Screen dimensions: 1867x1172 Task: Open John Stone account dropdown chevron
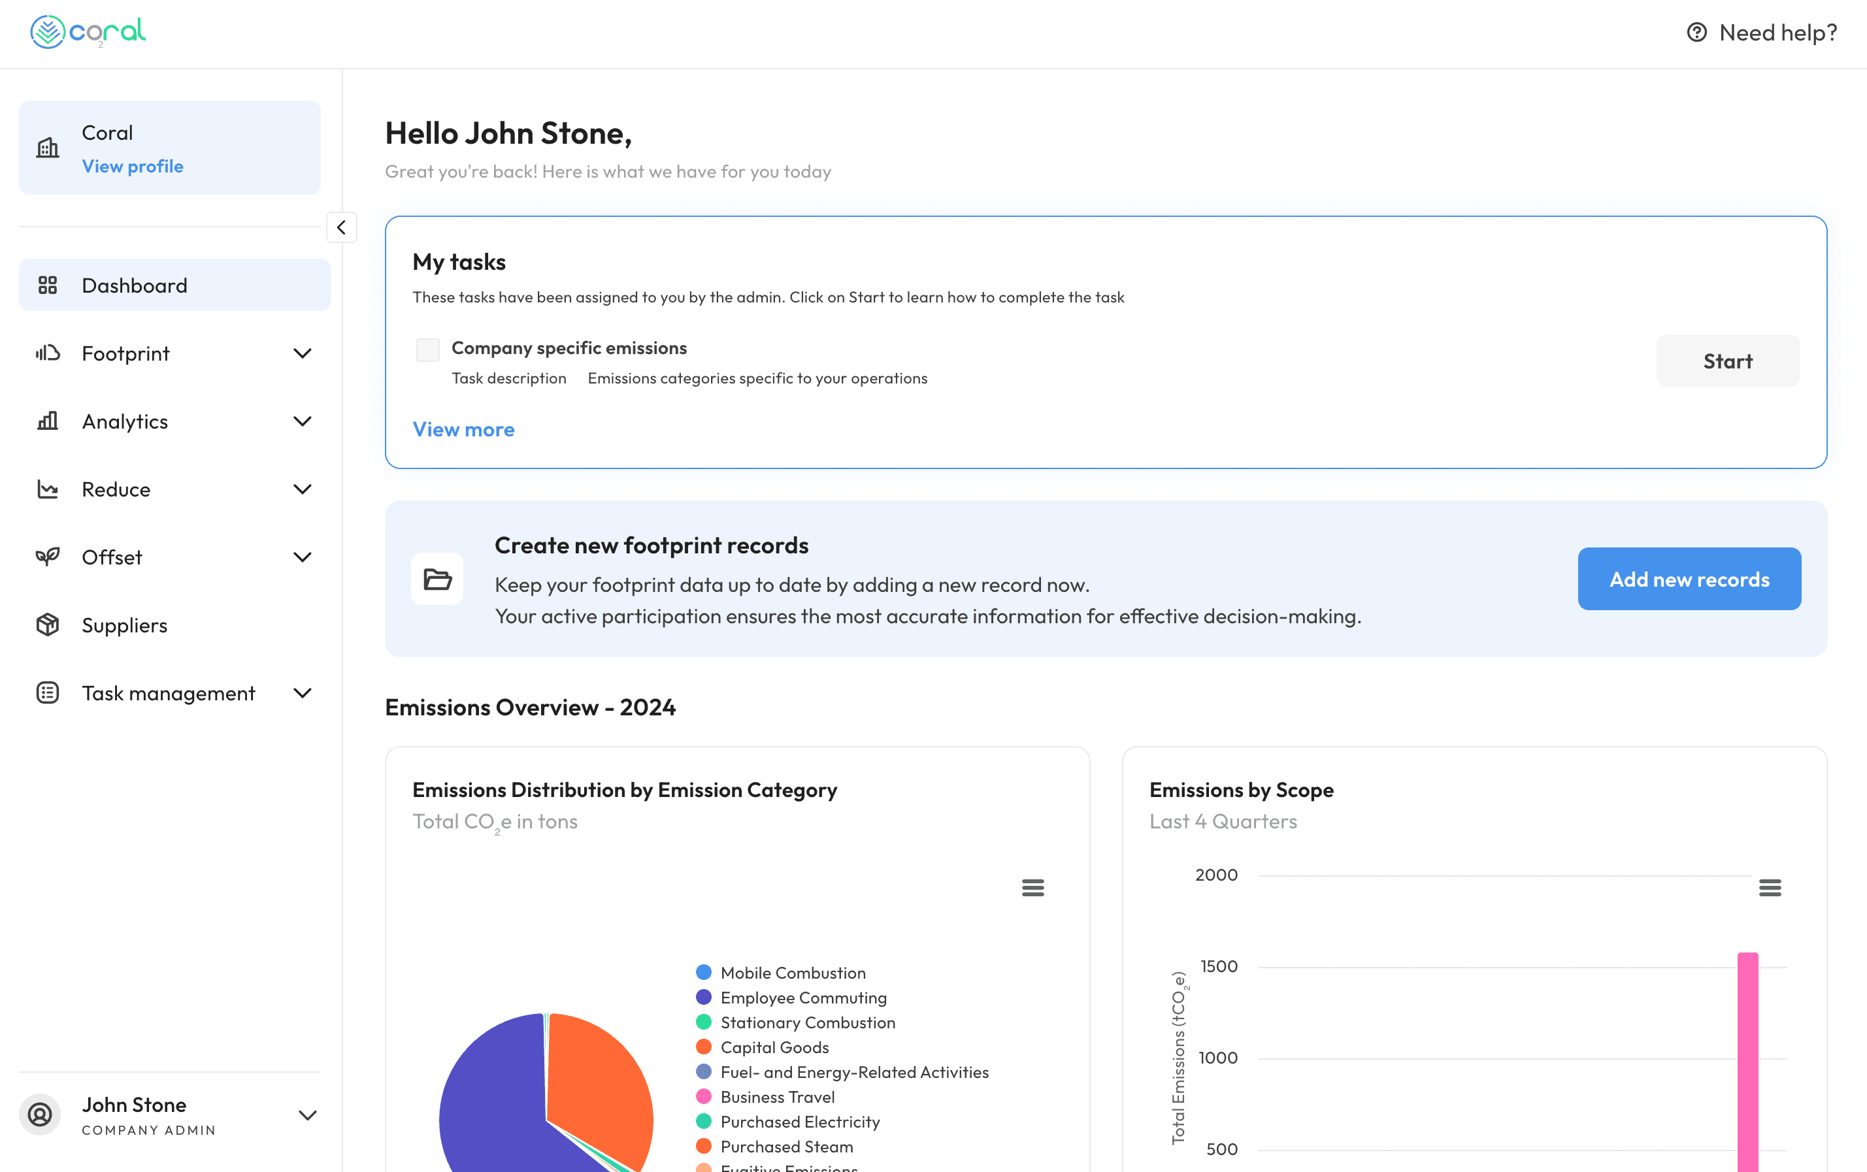308,1115
